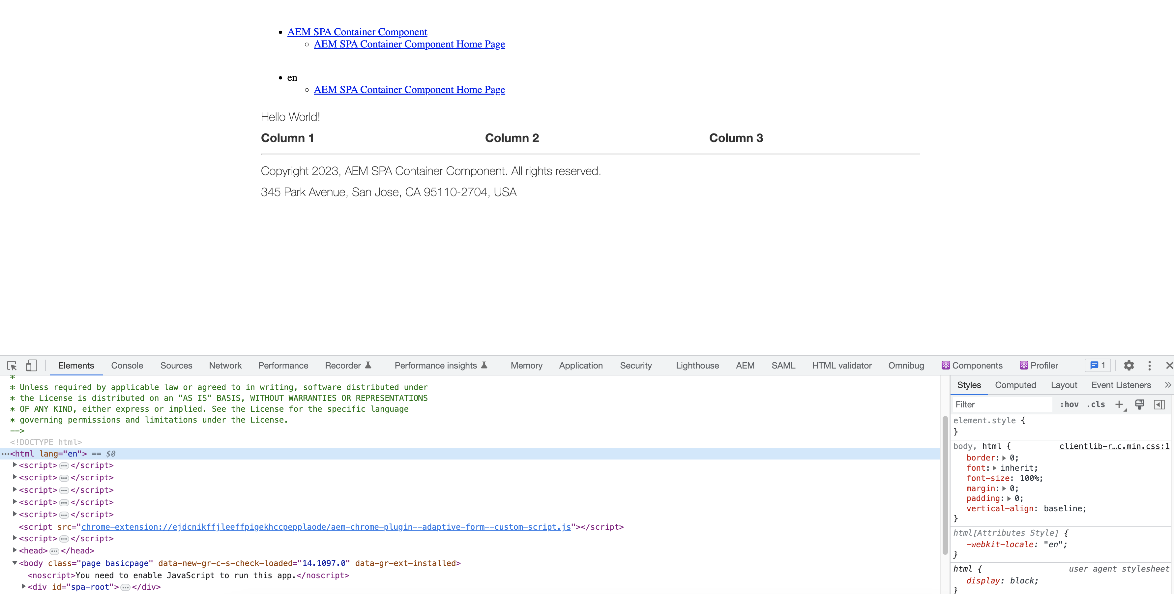1174x594 pixels.
Task: Click the Elements panel tab
Action: click(76, 366)
